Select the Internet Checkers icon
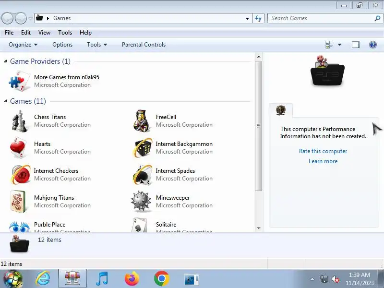Image resolution: width=384 pixels, height=288 pixels. click(21, 175)
